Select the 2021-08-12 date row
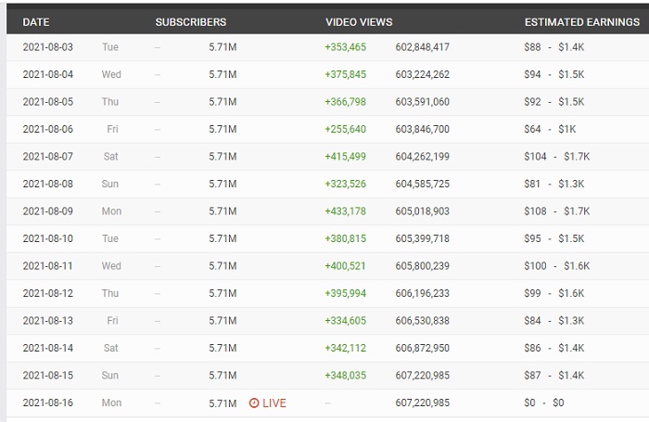 coord(47,293)
